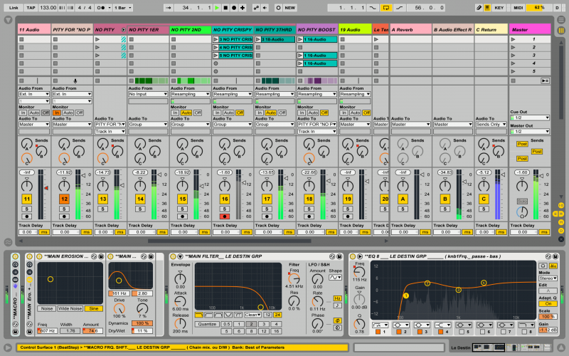The height and width of the screenshot is (356, 569).
Task: Click the TAP tempo button
Action: (x=30, y=7)
